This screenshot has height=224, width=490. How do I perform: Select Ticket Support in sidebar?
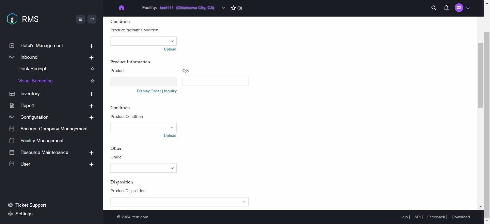pos(31,205)
